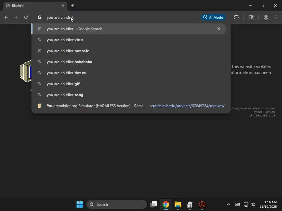Click the 'group: group1' text
The image size is (282, 211).
(x=265, y=112)
